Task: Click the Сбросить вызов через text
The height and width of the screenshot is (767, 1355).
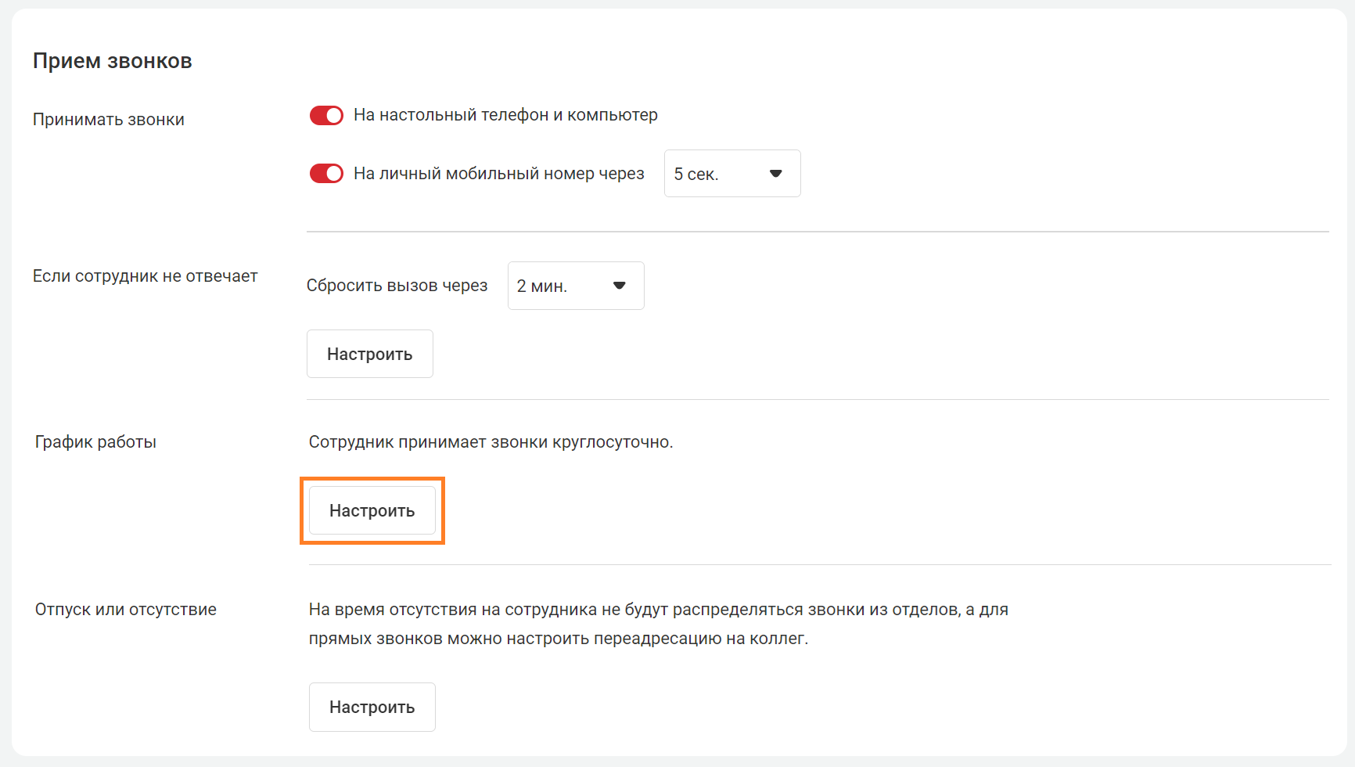Action: point(397,286)
